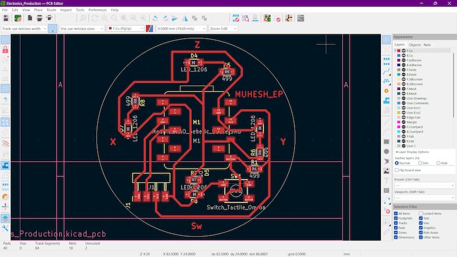
Task: Toggle the Lock items icon
Action: point(5,49)
